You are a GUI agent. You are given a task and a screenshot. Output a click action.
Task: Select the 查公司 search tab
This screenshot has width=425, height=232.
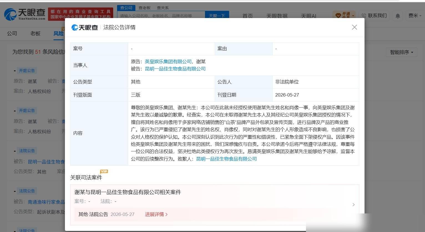coord(126,8)
